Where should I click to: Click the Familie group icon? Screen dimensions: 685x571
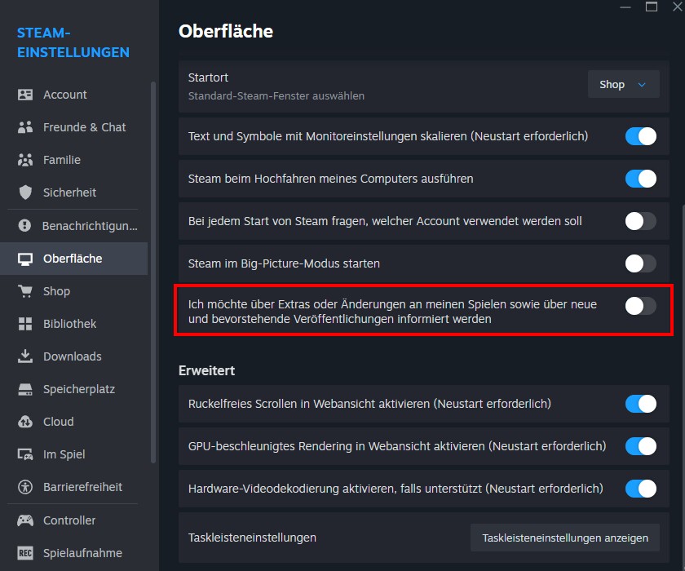[25, 160]
